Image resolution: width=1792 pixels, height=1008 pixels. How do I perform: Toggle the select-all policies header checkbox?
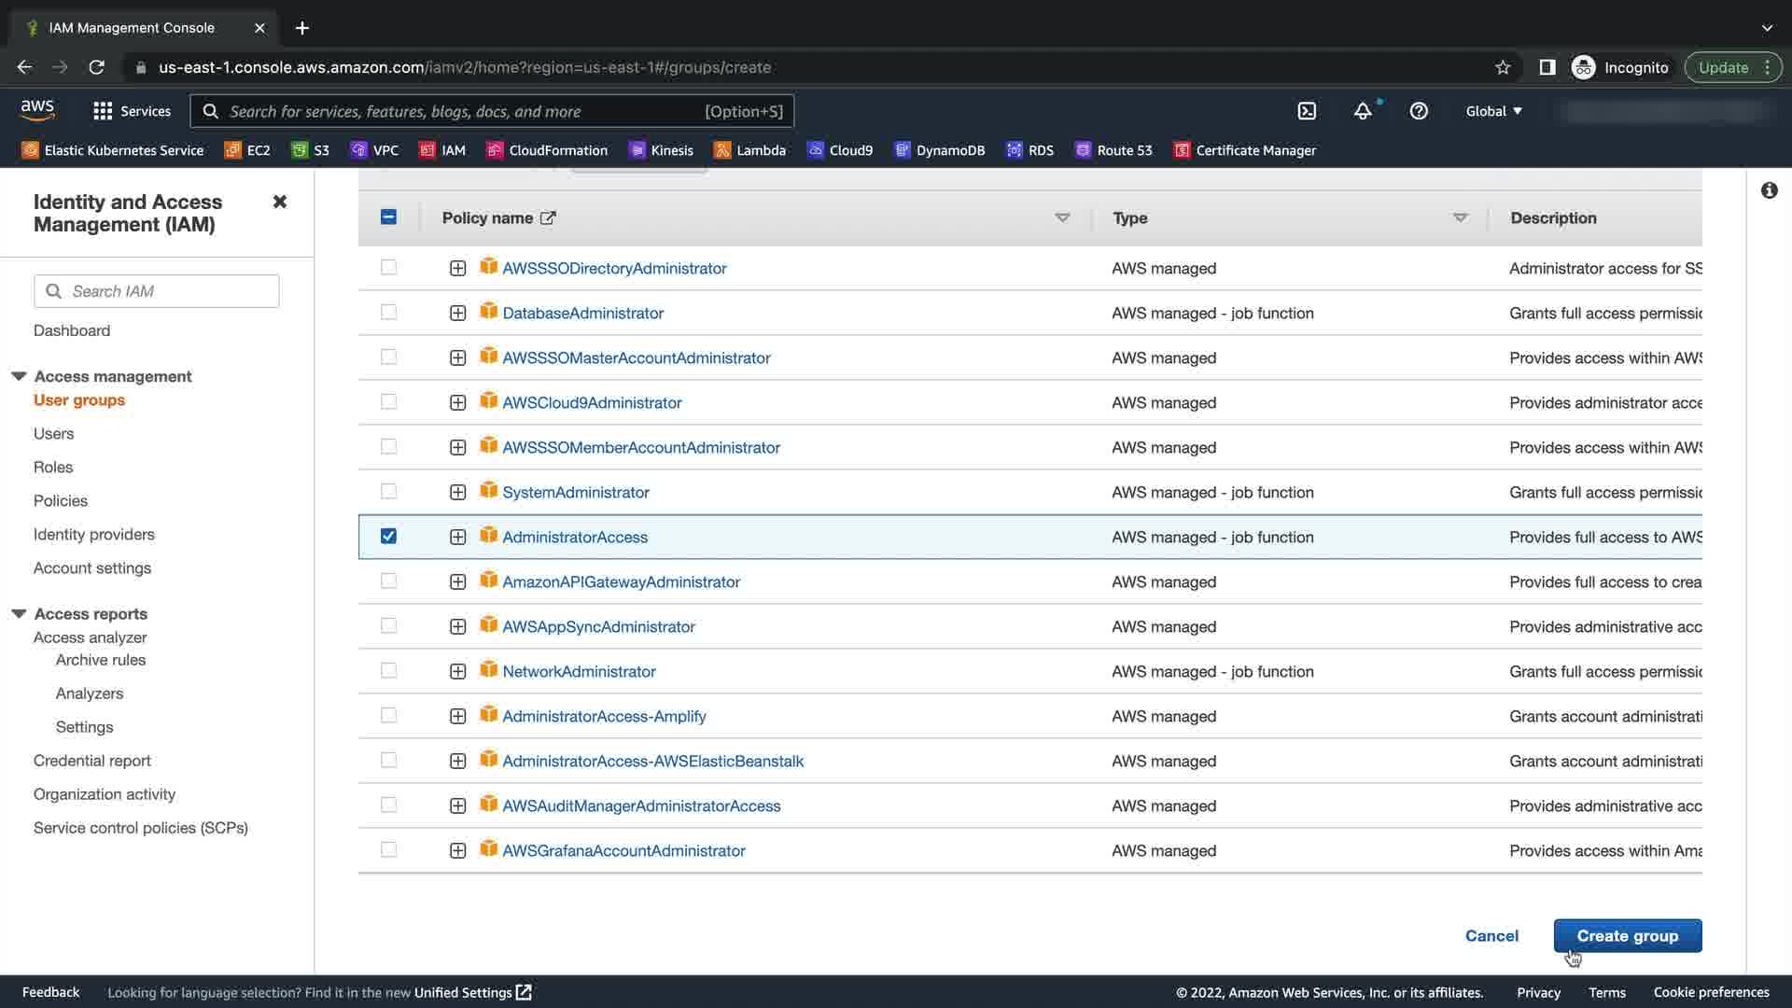388,217
